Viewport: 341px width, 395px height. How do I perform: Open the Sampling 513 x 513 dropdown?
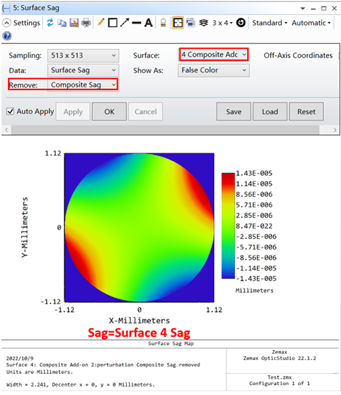pos(83,55)
